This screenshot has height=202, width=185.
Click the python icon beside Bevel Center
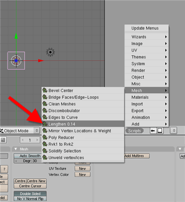point(45,91)
